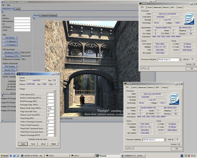Click the Intel Core 2 Duo logo near 1.888 v
197x158 pixels.
pyautogui.click(x=189, y=18)
